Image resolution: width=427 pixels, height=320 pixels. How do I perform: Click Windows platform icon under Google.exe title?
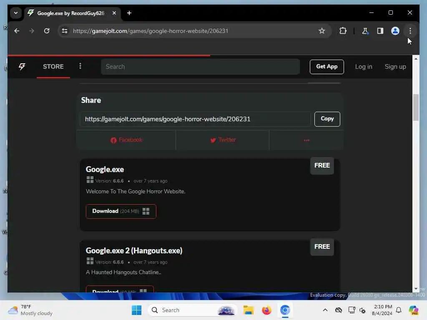click(x=90, y=180)
